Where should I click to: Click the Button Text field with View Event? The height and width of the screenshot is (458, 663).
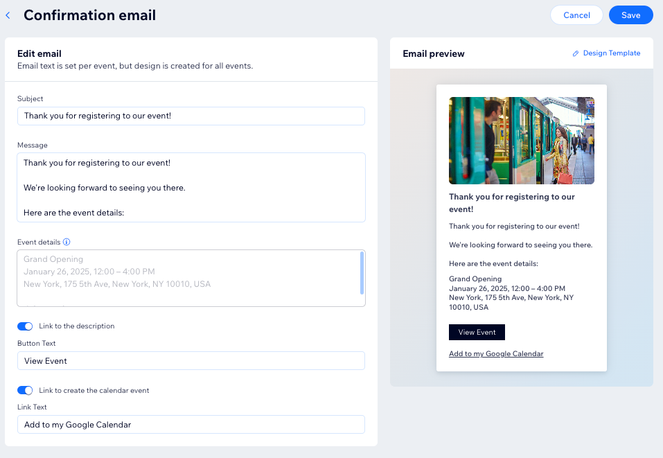tap(191, 361)
